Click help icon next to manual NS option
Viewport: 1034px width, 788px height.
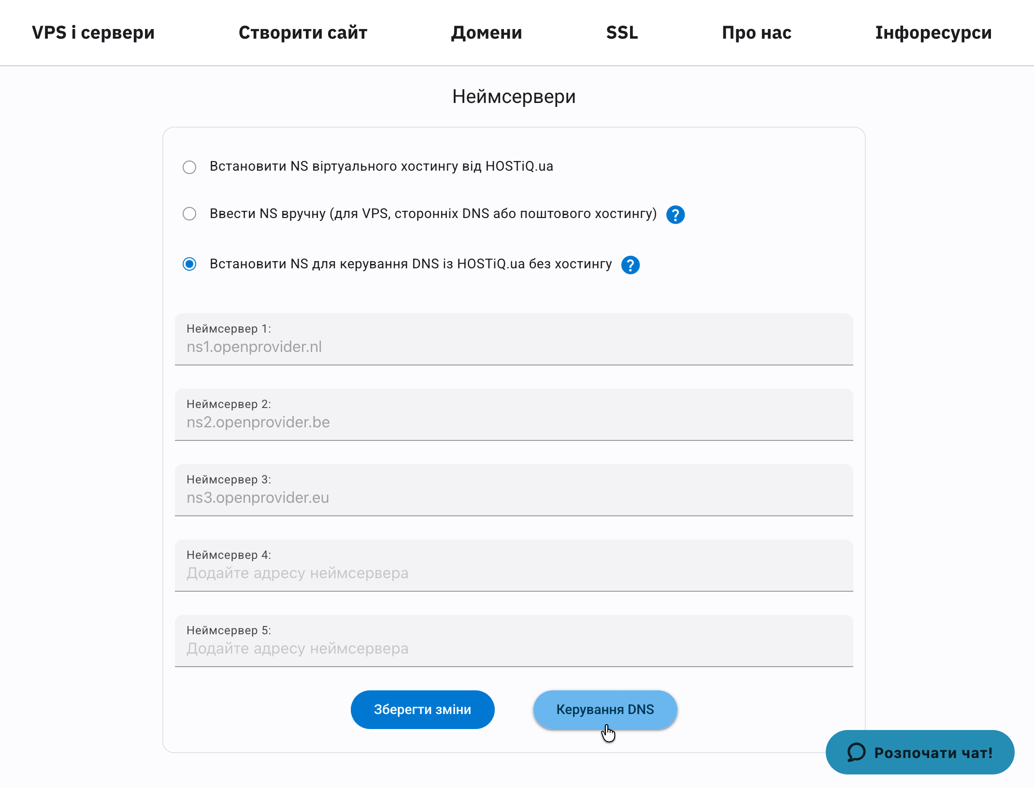coord(675,215)
